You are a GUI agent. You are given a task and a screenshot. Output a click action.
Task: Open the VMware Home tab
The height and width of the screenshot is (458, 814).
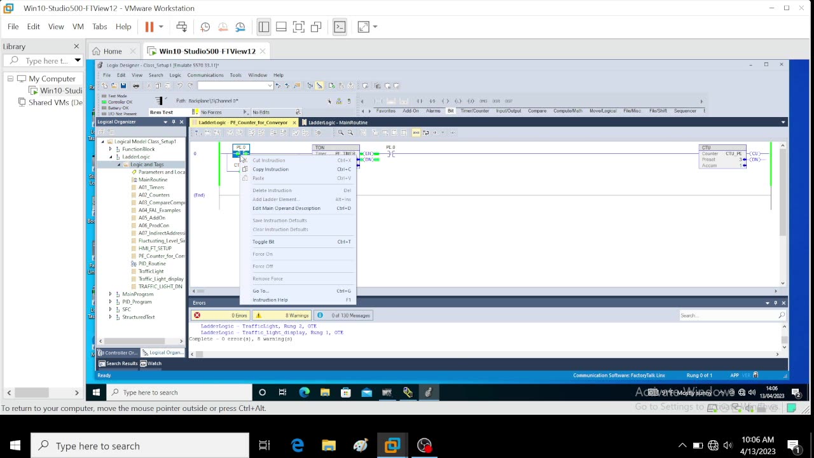click(x=113, y=51)
